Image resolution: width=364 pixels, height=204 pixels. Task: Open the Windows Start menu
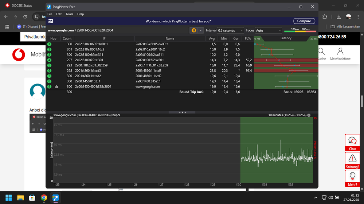tap(9, 198)
